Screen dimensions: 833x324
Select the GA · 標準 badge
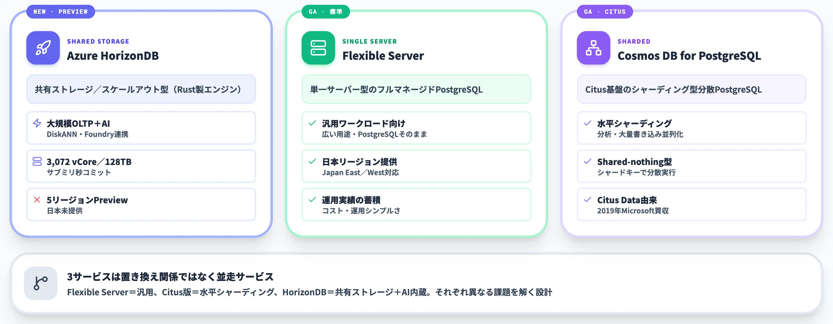click(x=326, y=12)
